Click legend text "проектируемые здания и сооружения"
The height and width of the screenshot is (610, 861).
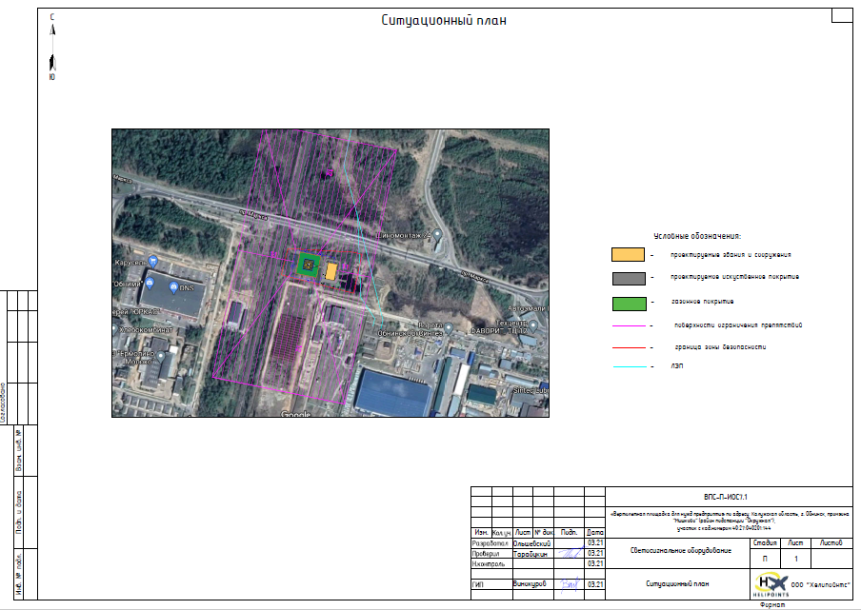pos(731,255)
